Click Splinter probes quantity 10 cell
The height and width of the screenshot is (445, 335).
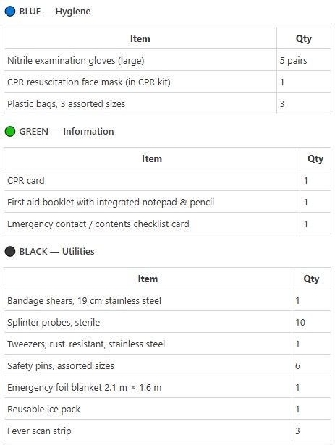pos(311,322)
